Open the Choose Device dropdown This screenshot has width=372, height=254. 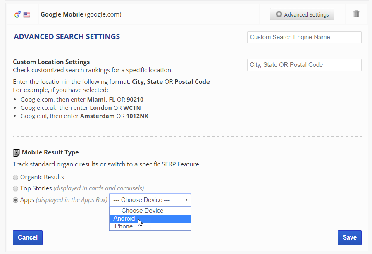150,200
